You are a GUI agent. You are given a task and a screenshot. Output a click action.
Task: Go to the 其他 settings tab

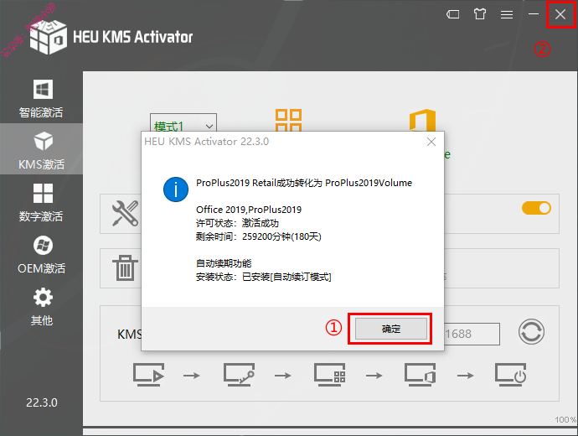[41, 307]
